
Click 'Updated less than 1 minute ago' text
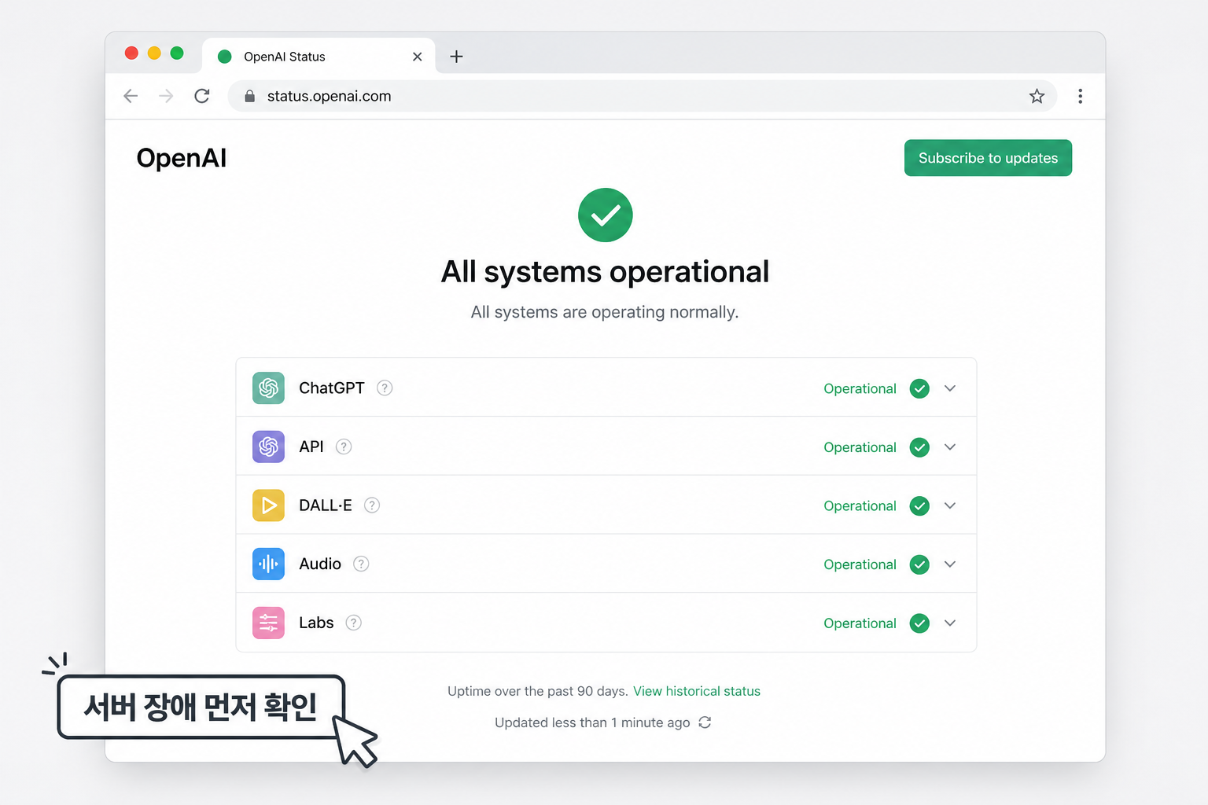click(592, 722)
